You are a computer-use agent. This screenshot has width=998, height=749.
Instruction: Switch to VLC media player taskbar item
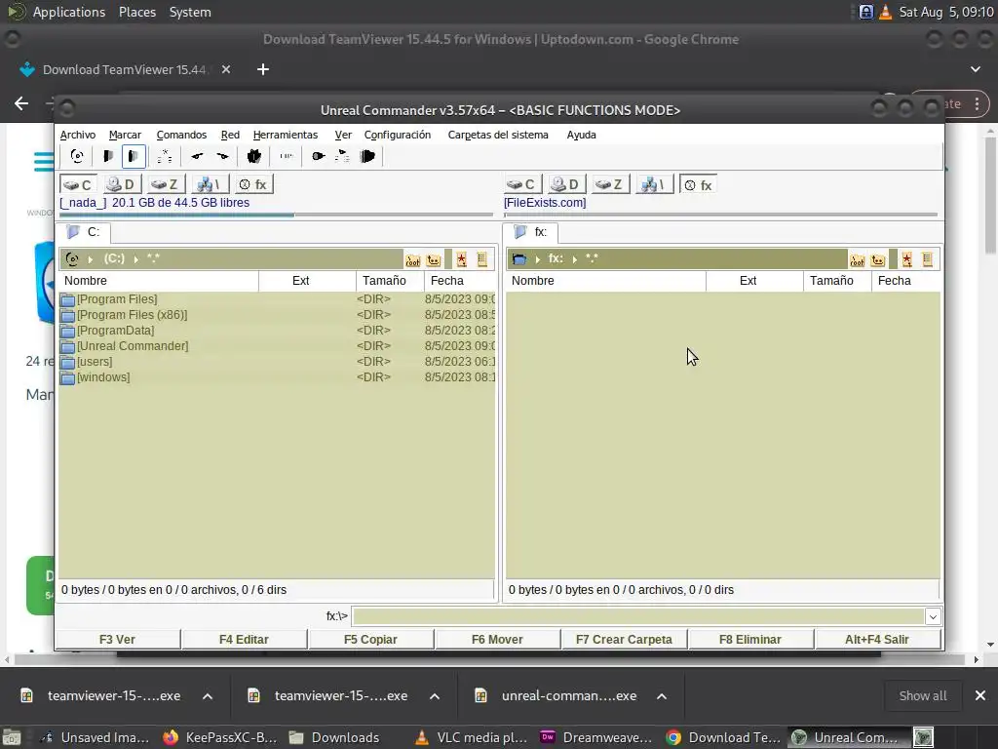pyautogui.click(x=471, y=737)
